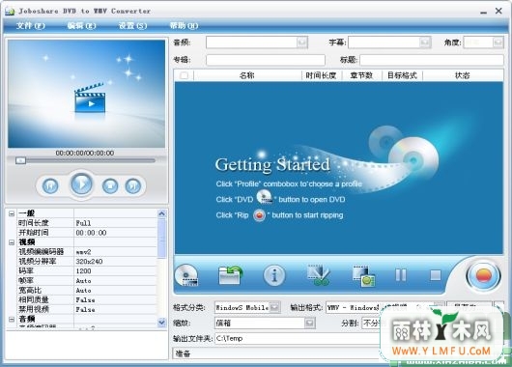Close the Joboshare window
This screenshot has width=512, height=367.
click(498, 11)
